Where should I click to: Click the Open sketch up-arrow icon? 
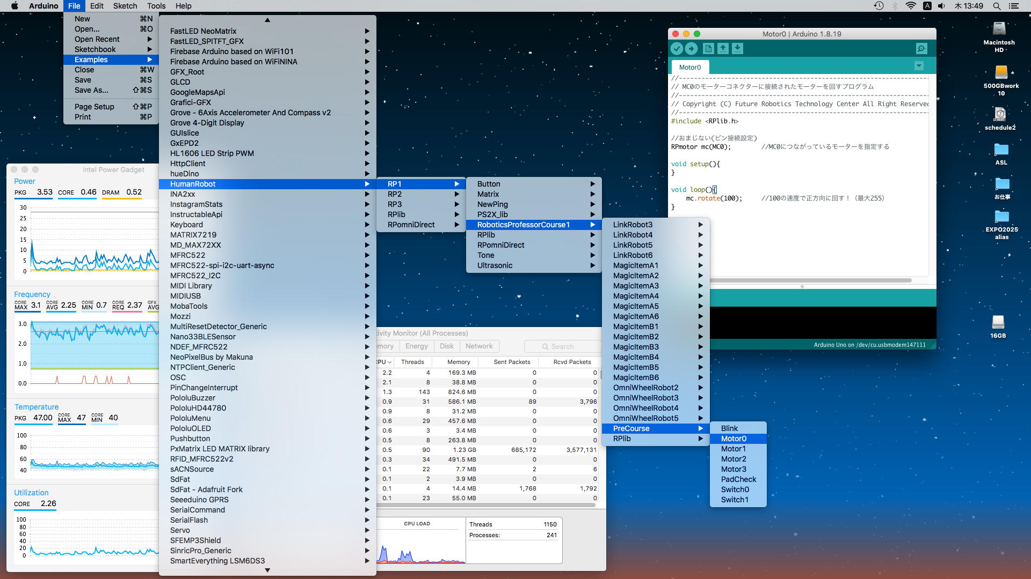pyautogui.click(x=723, y=49)
